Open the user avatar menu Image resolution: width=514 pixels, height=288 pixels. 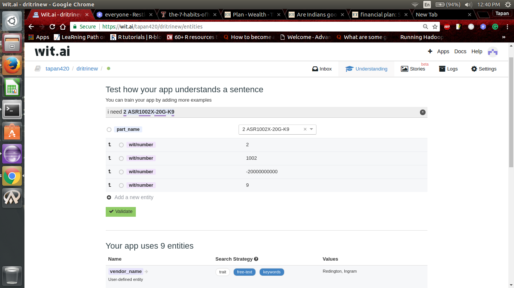click(493, 52)
